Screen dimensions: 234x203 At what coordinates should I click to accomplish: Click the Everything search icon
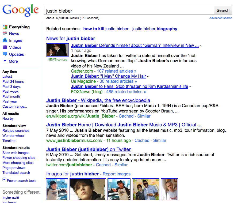(x=5, y=27)
